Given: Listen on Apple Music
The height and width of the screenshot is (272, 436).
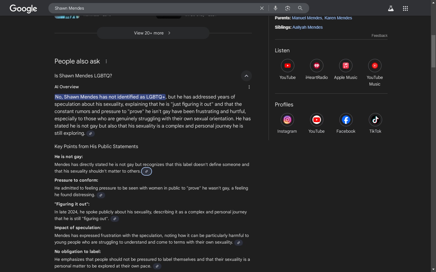Looking at the screenshot, I should (346, 66).
